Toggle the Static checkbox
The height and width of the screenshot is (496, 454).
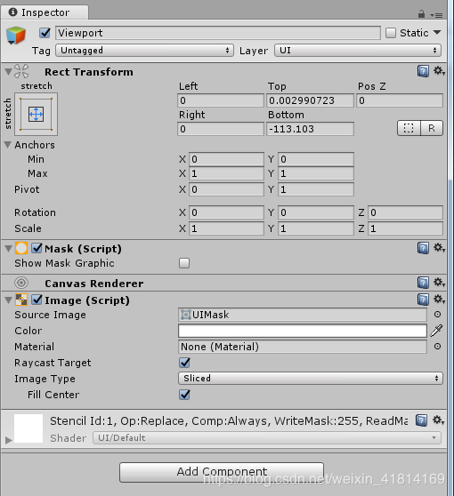tap(391, 33)
